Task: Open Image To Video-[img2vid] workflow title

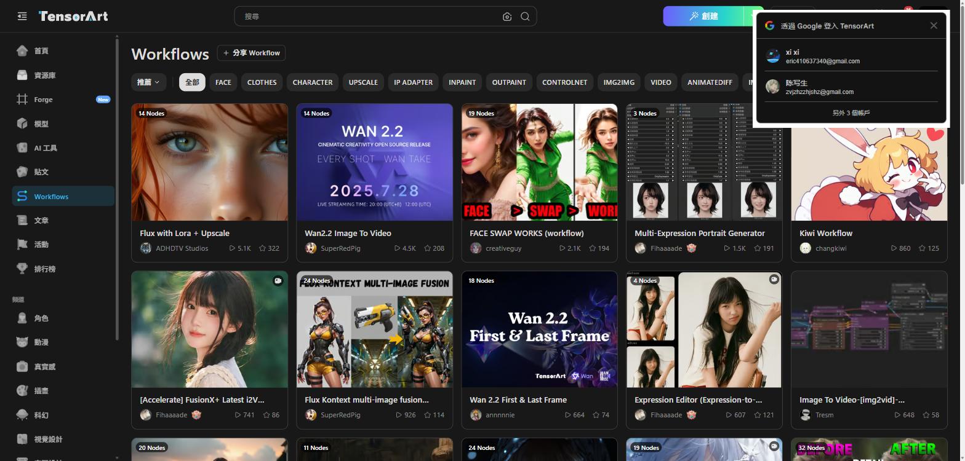Action: (852, 400)
